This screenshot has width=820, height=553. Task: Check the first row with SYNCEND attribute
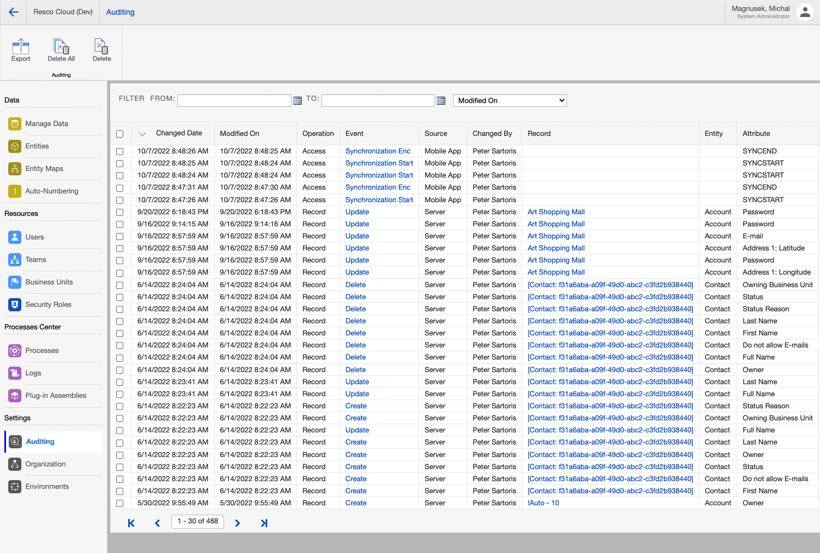coord(120,151)
